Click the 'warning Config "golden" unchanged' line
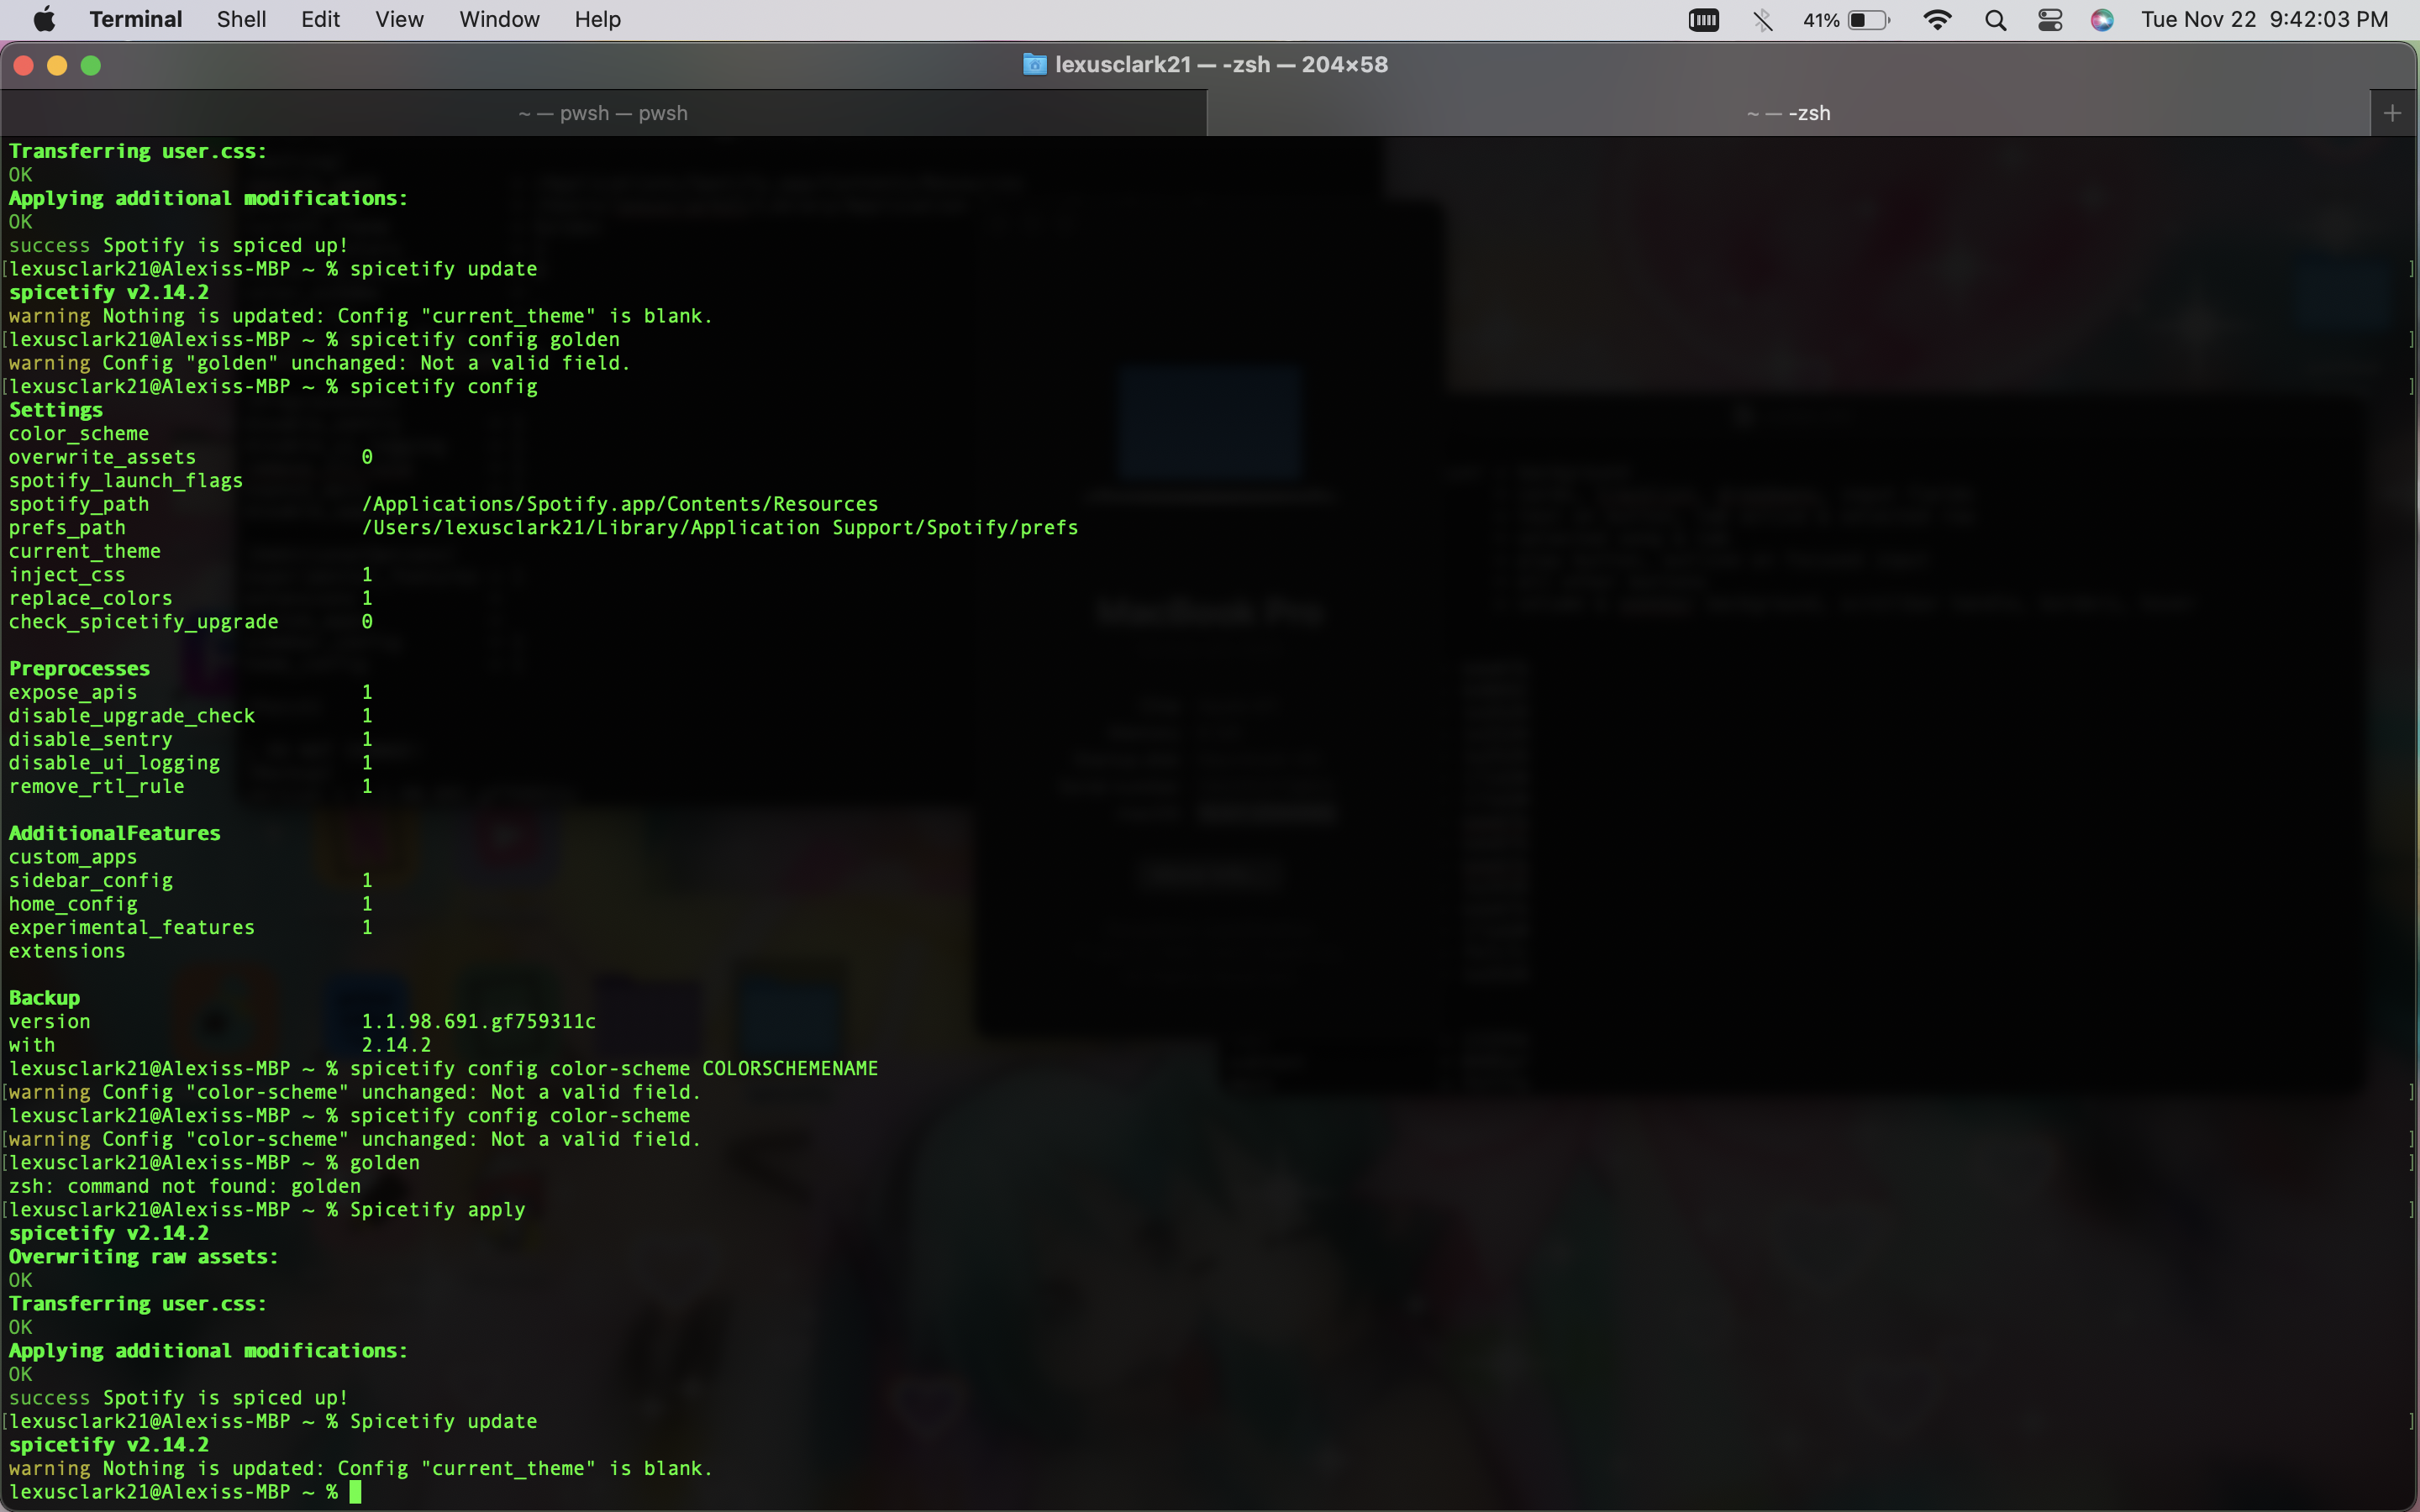Viewport: 2420px width, 1512px height. pyautogui.click(x=320, y=363)
